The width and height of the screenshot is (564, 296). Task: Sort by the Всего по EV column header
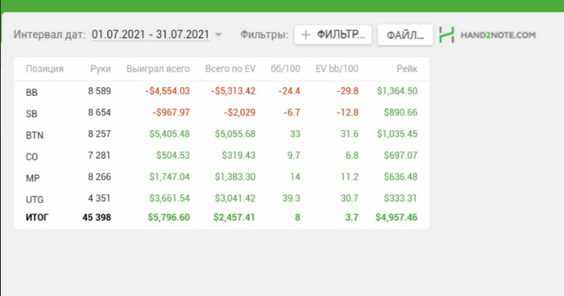pos(230,69)
